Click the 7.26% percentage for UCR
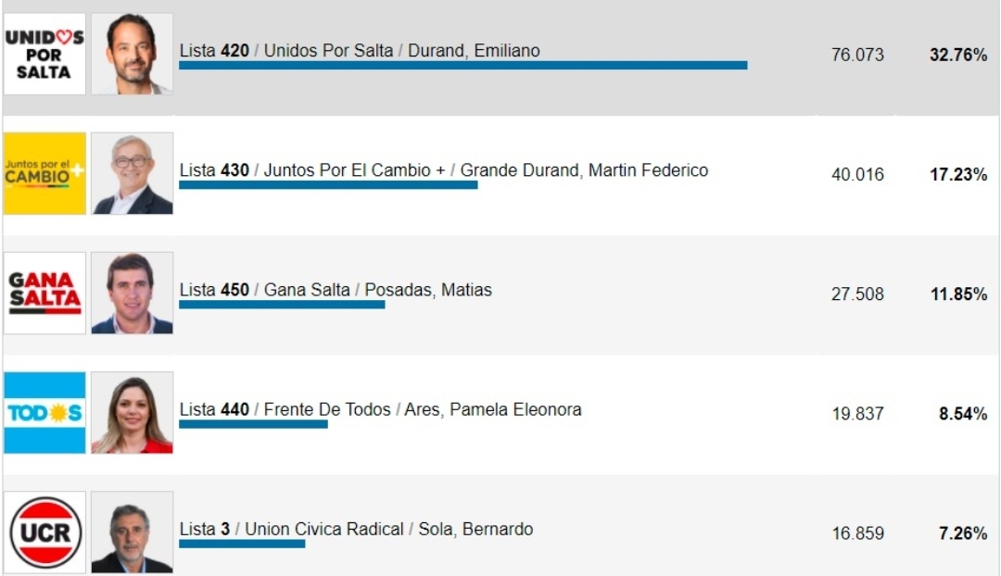1001x576 pixels. point(963,533)
